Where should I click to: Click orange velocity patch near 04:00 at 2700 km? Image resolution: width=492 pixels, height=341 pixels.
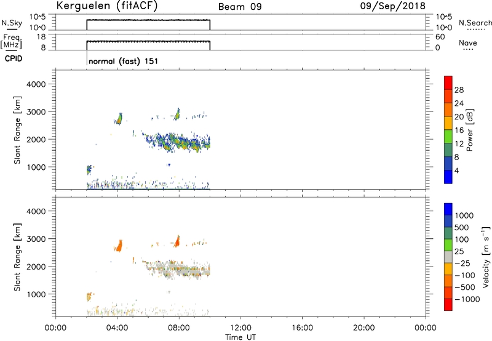(119, 246)
